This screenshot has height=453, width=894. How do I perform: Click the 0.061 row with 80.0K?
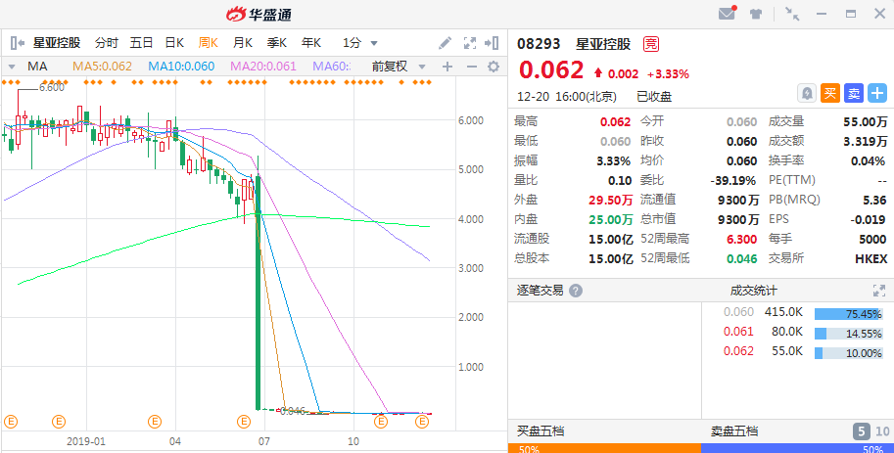point(764,332)
